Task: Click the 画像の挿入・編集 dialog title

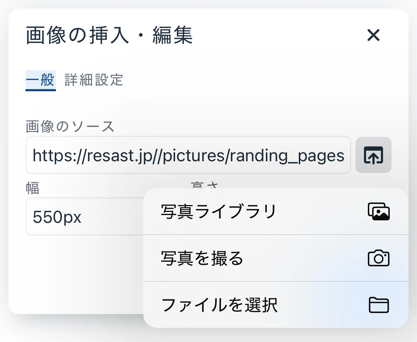Action: coord(109,35)
